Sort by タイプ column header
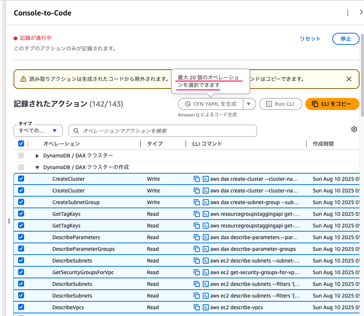This screenshot has height=316, width=364. (155, 144)
